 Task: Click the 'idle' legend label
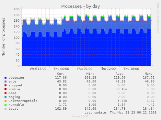12,82
